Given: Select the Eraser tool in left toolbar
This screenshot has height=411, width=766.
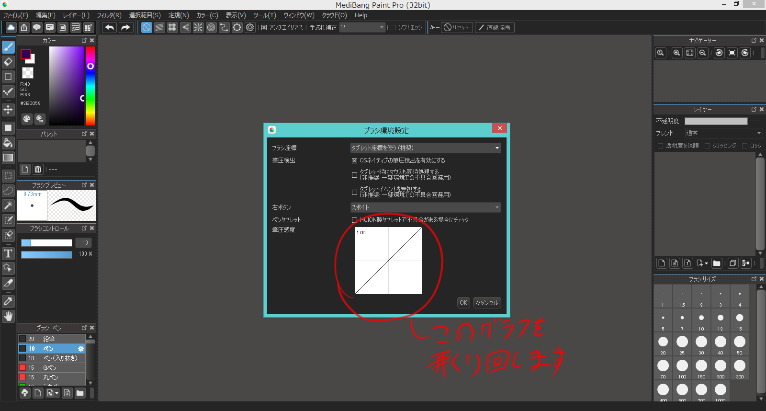Looking at the screenshot, I should coord(8,62).
